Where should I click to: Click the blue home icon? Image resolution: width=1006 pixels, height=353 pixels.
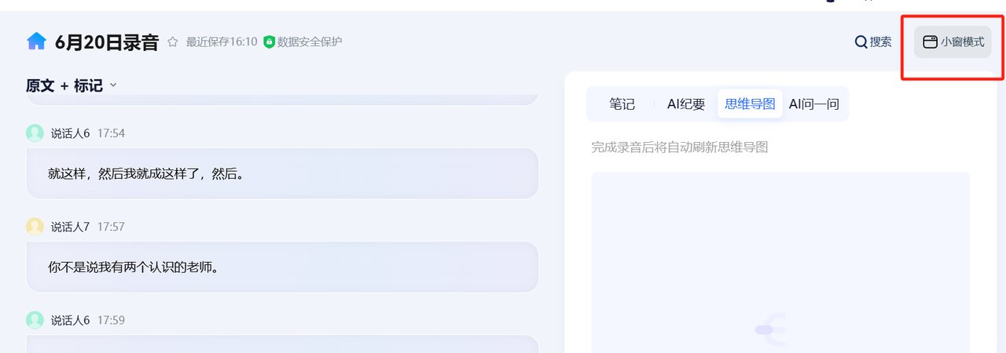(37, 42)
